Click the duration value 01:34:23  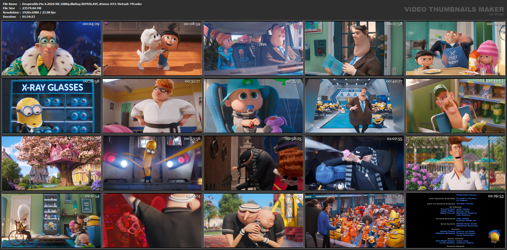point(29,17)
